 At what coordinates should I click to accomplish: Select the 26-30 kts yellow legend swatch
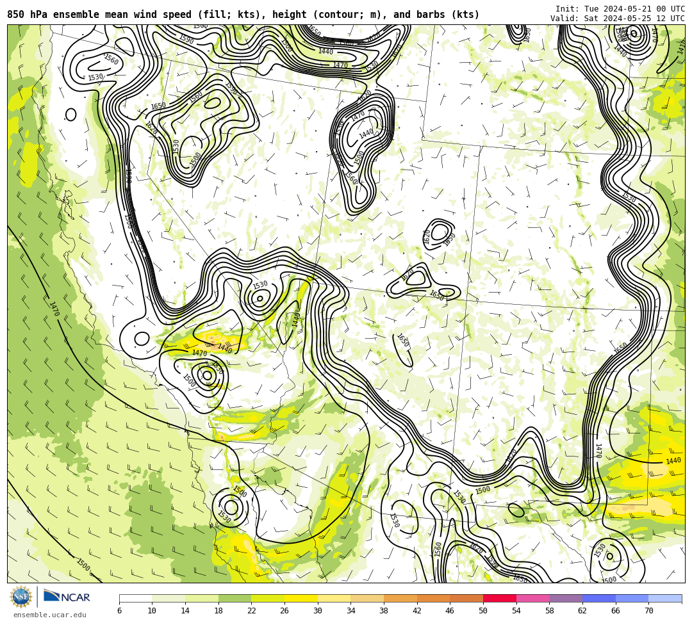pyautogui.click(x=301, y=598)
